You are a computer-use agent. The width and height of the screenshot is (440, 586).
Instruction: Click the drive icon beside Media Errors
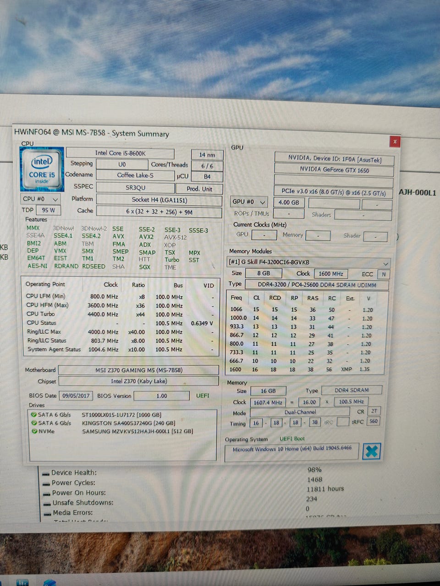pos(47,513)
